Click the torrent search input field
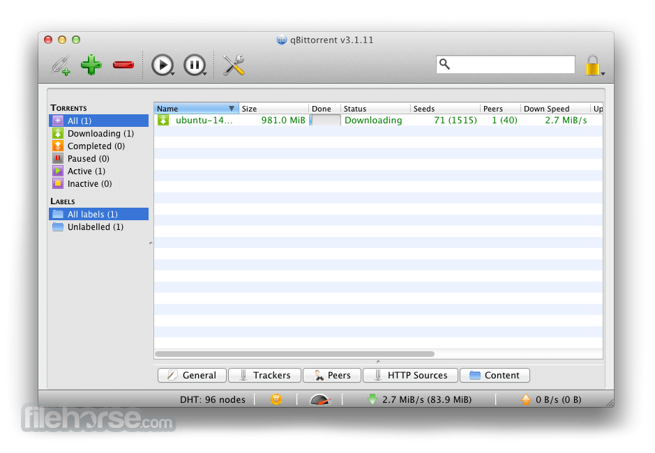This screenshot has width=655, height=453. click(x=506, y=64)
